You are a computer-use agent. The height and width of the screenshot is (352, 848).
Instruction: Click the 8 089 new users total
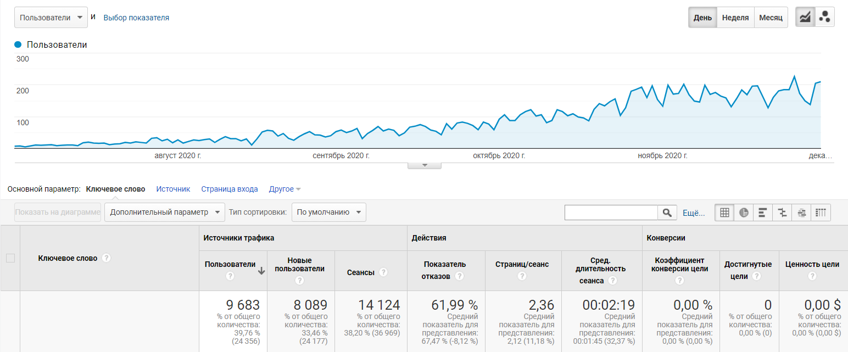[310, 305]
